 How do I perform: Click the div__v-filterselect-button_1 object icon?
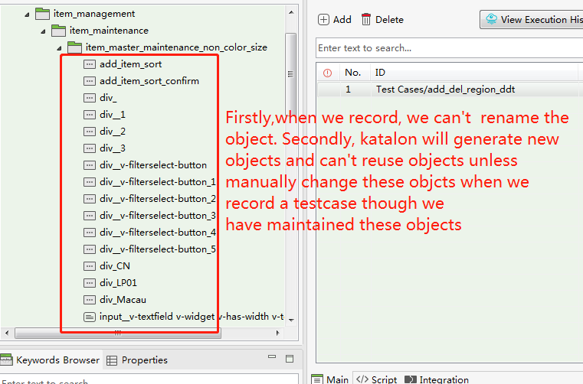click(x=89, y=182)
